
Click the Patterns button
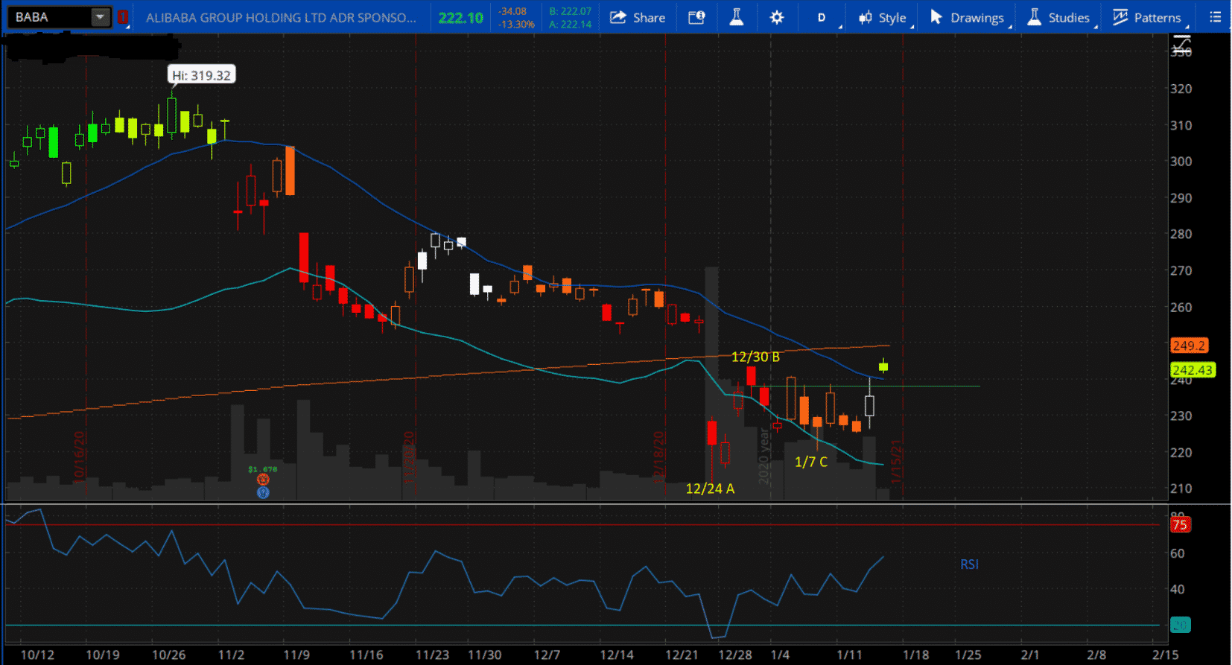(1148, 18)
